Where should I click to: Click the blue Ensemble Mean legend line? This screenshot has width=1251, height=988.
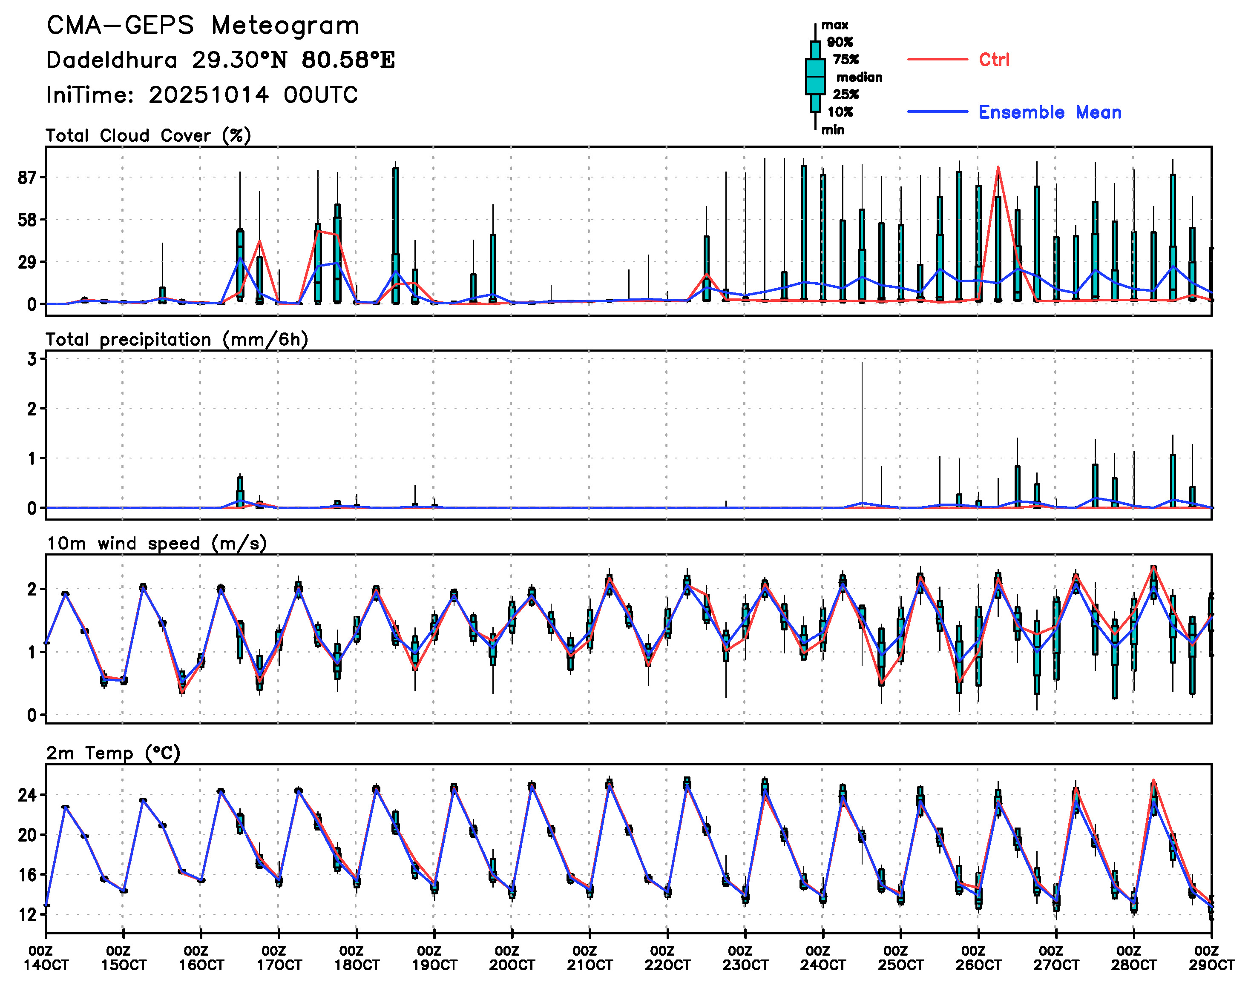(937, 112)
